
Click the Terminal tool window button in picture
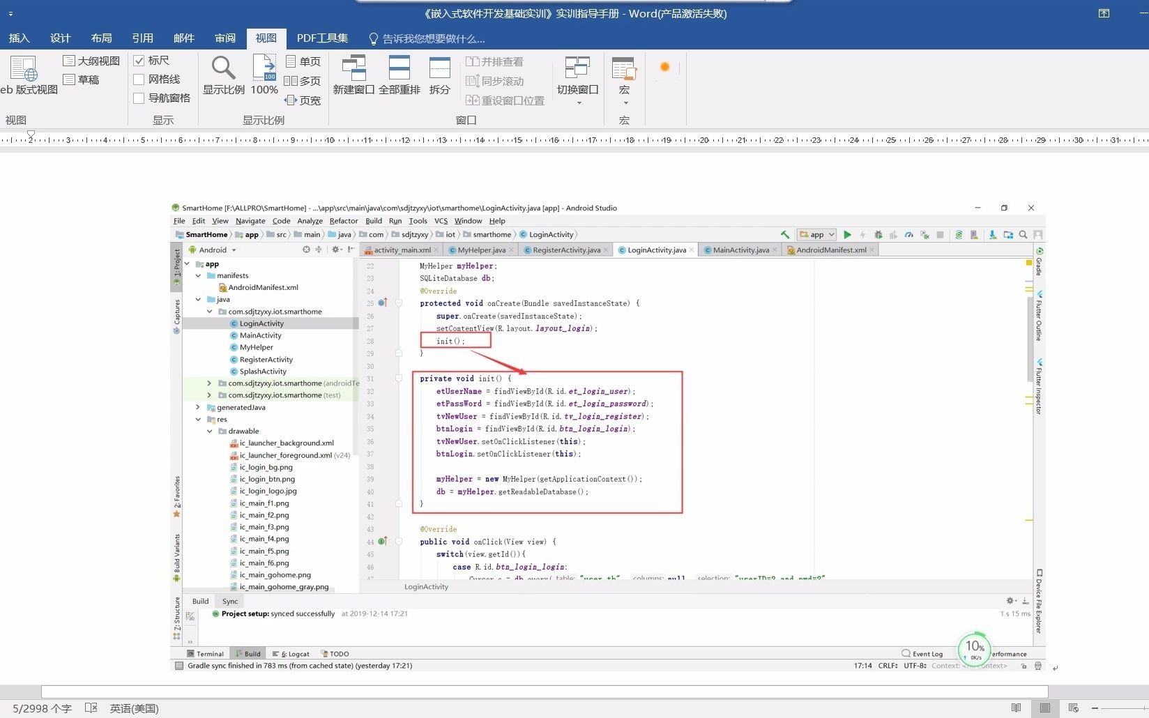(x=206, y=654)
